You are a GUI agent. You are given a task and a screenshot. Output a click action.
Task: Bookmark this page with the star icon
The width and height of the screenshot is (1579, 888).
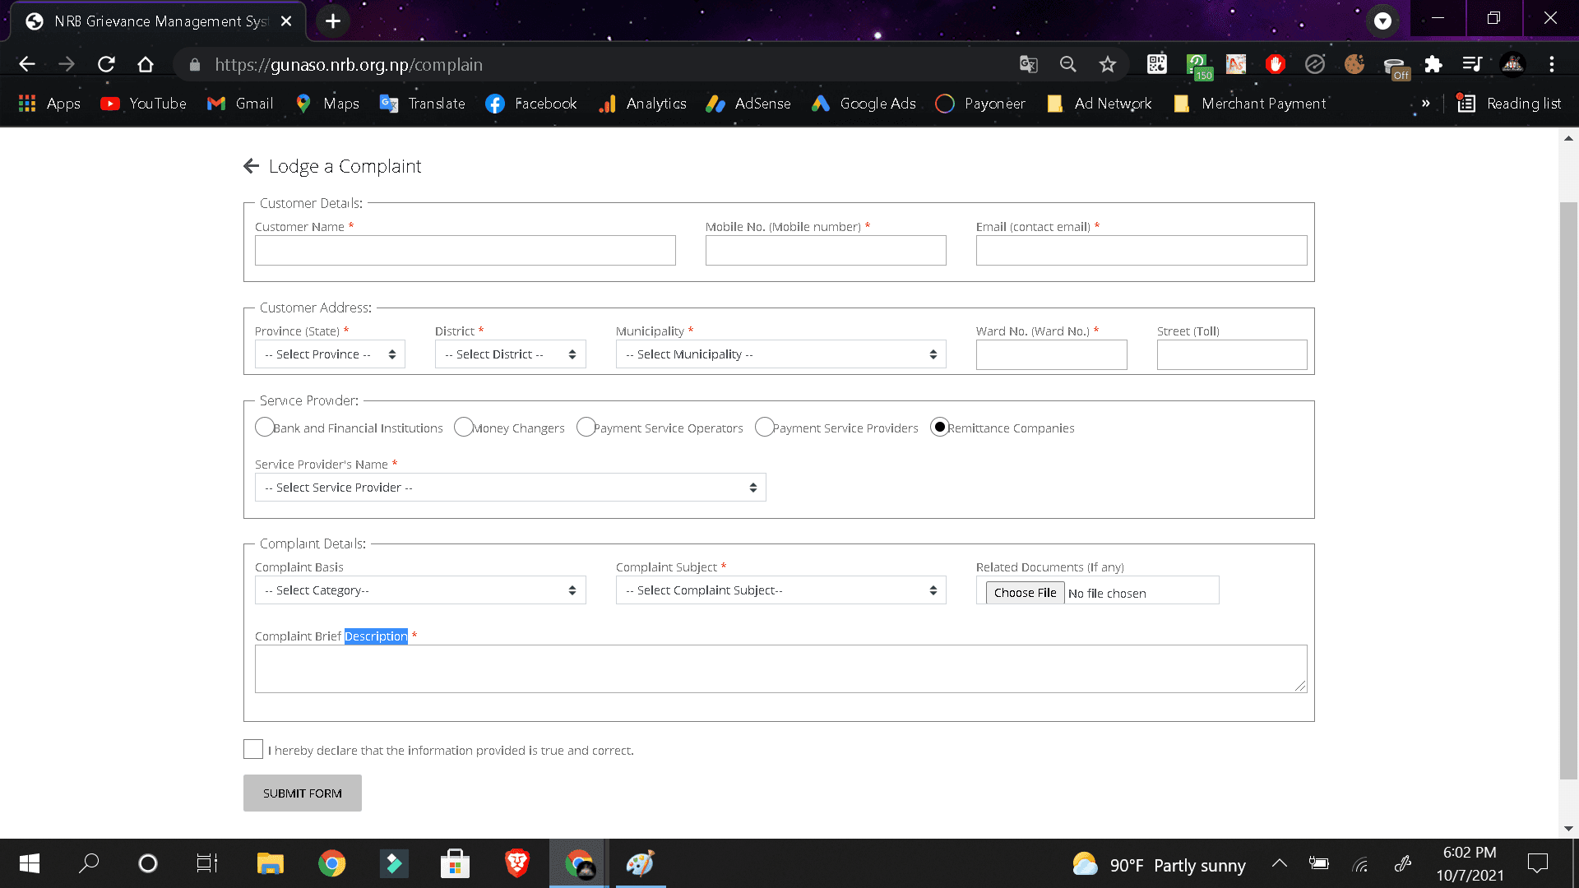pos(1108,64)
